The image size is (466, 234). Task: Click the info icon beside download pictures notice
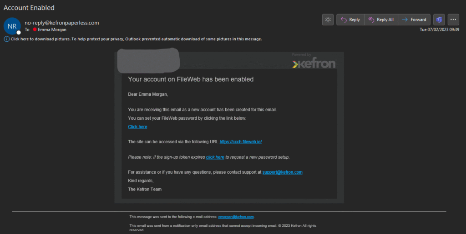tap(7, 39)
